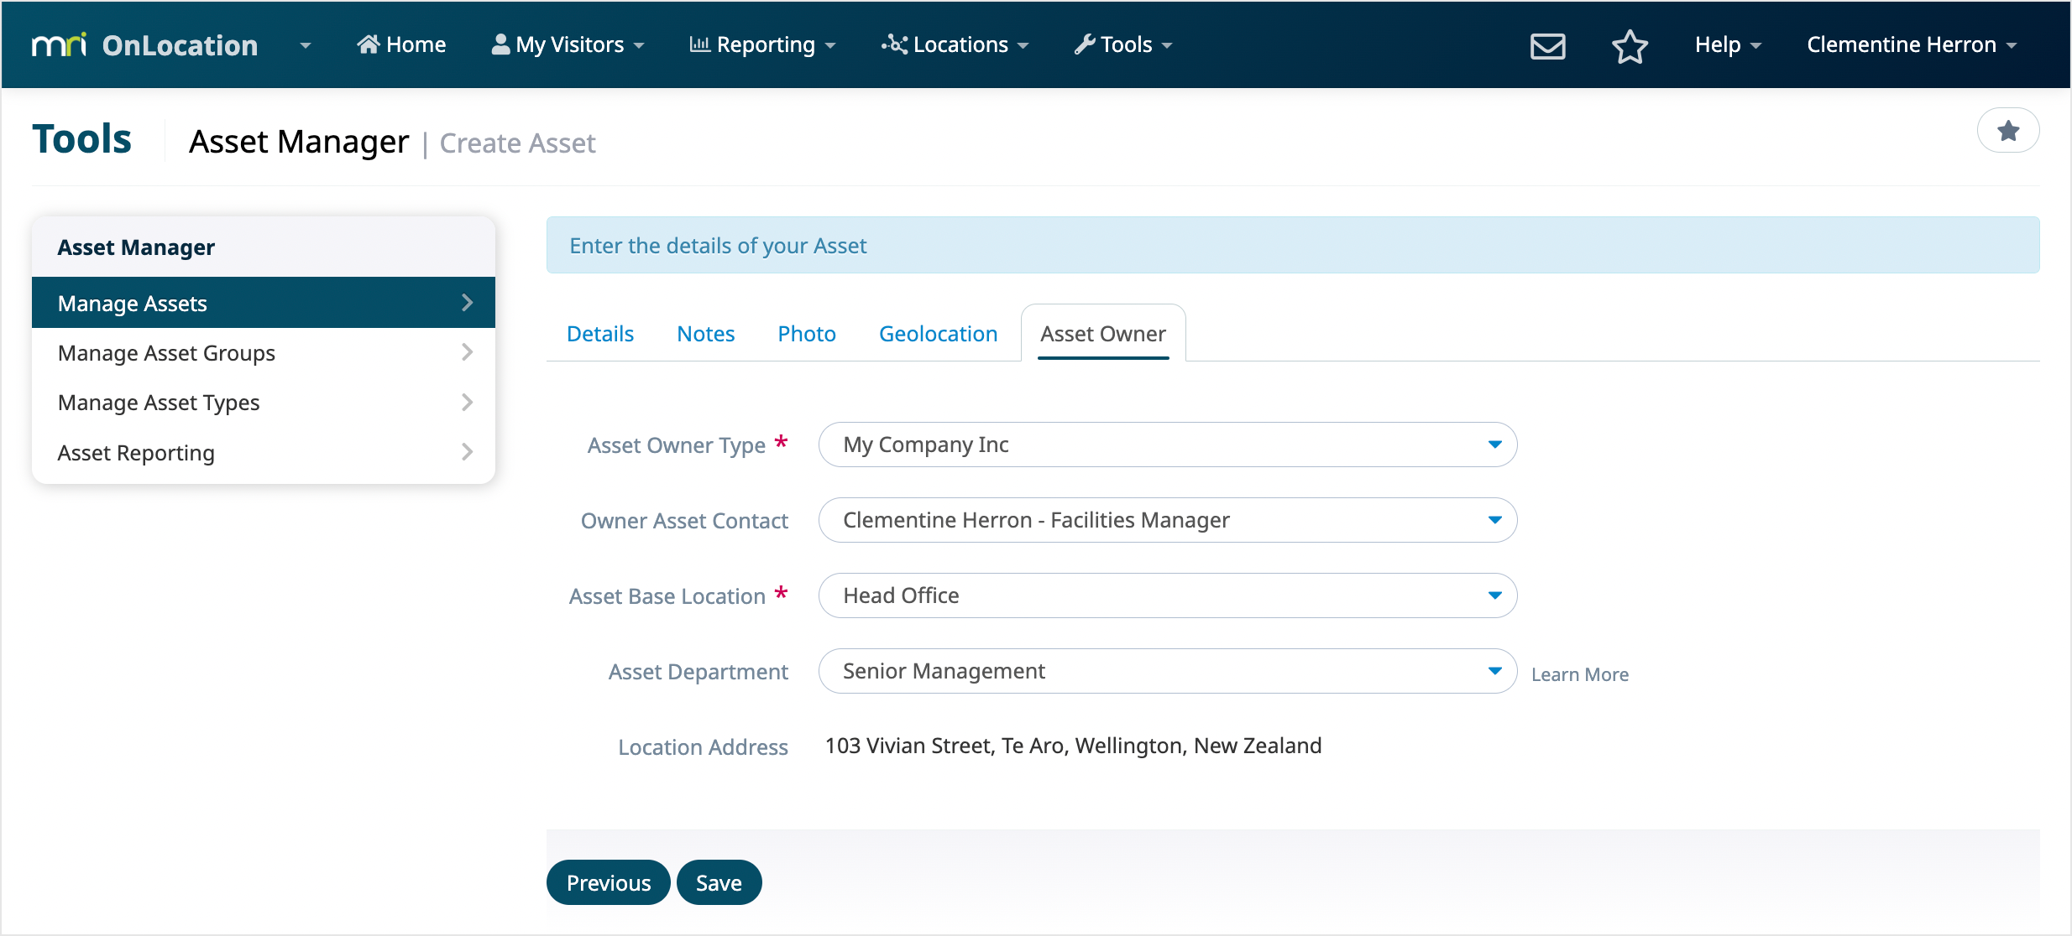The height and width of the screenshot is (936, 2072).
Task: Go to Home in the navbar
Action: click(401, 44)
